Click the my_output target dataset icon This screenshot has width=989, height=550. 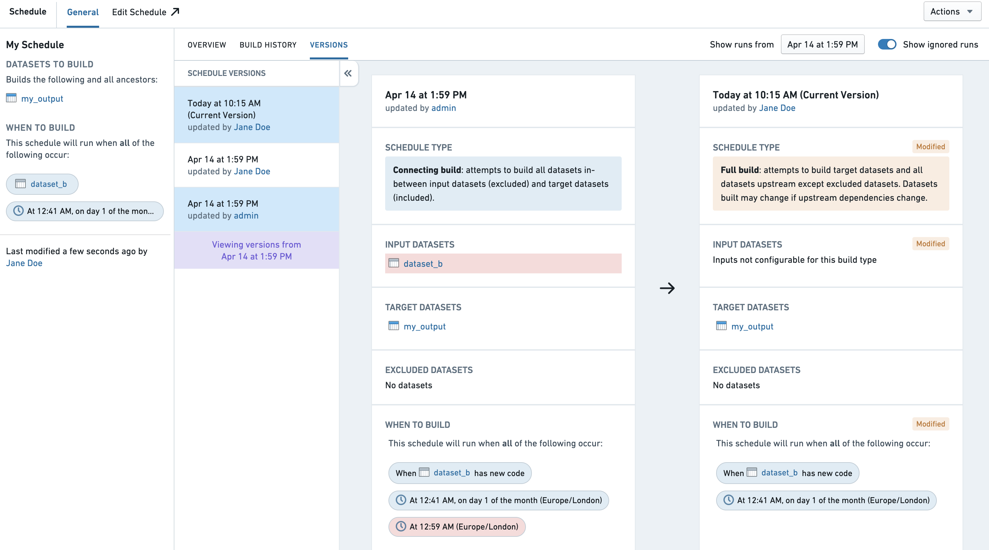coord(392,326)
